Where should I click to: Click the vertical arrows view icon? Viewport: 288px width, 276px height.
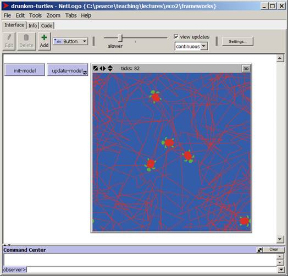[110, 68]
